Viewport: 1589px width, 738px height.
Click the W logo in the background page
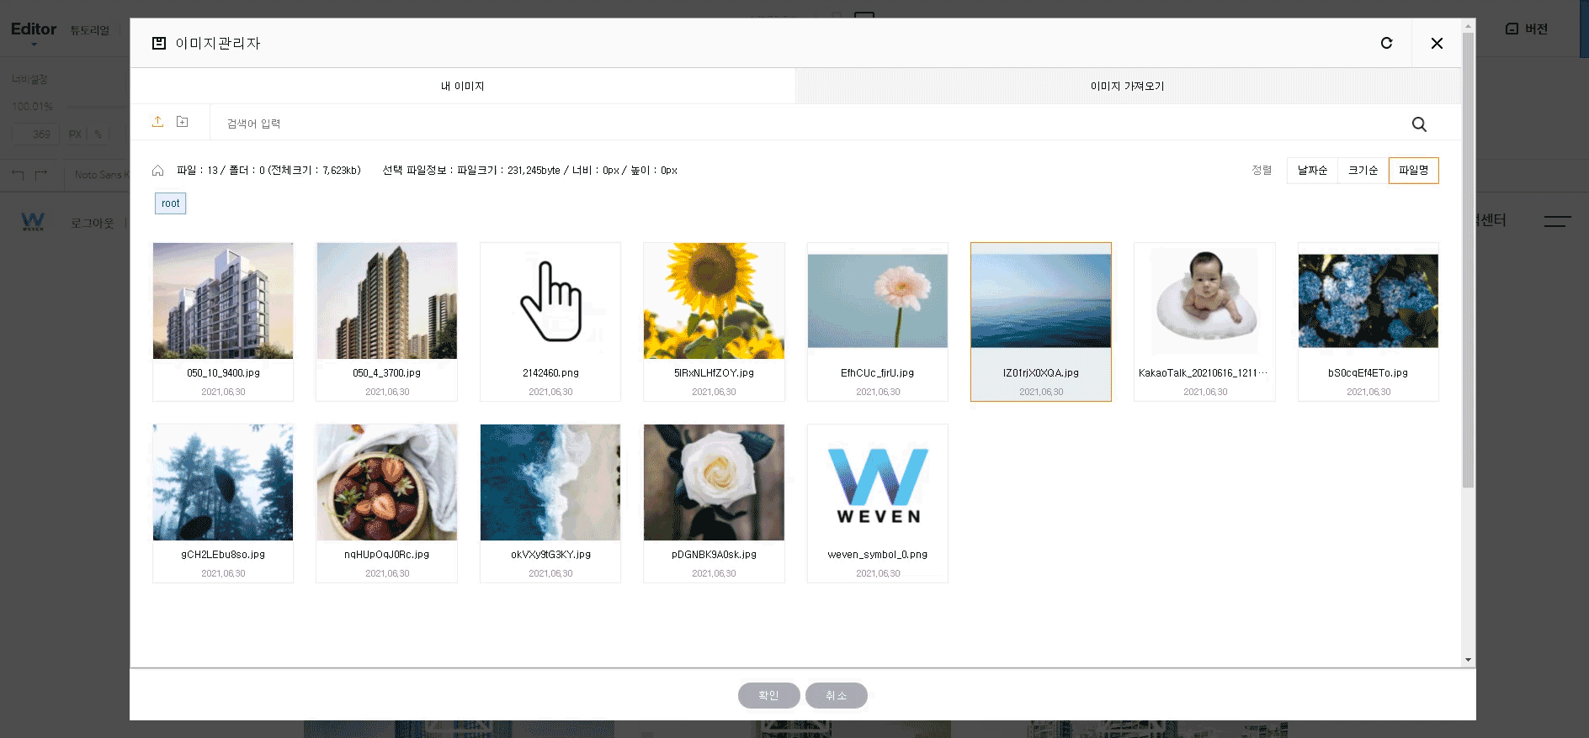[x=33, y=222]
